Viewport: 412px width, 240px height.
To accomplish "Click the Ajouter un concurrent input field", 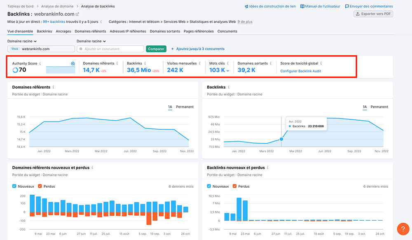I will 110,49.
